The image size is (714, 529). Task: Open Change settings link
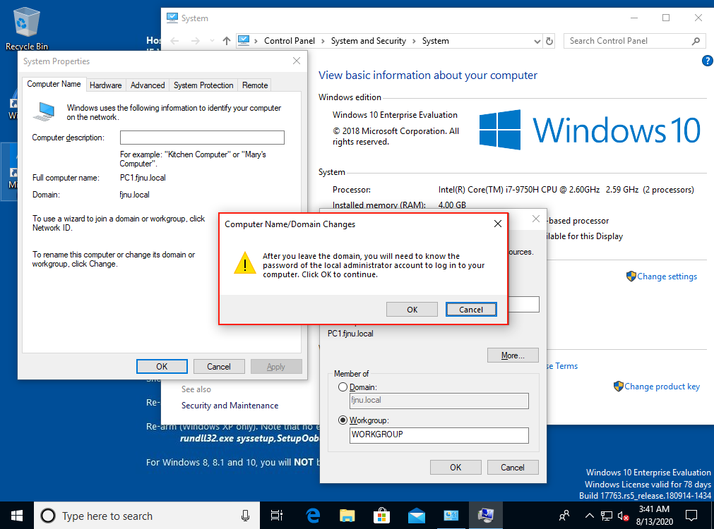tap(667, 276)
